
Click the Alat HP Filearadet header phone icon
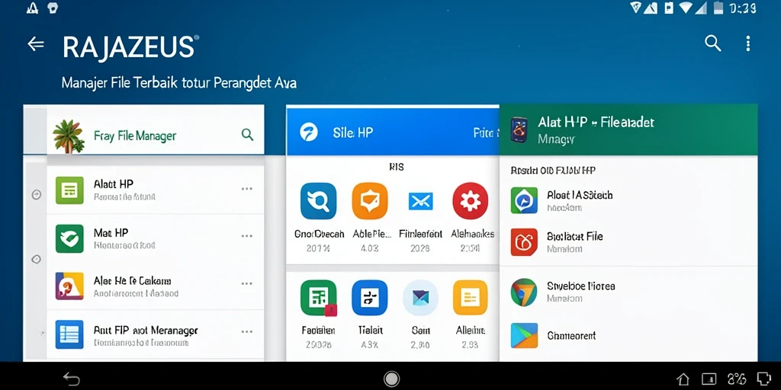pos(519,129)
